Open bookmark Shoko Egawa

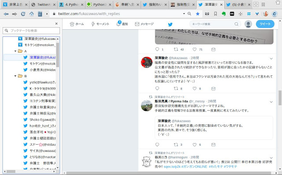(x=40, y=120)
